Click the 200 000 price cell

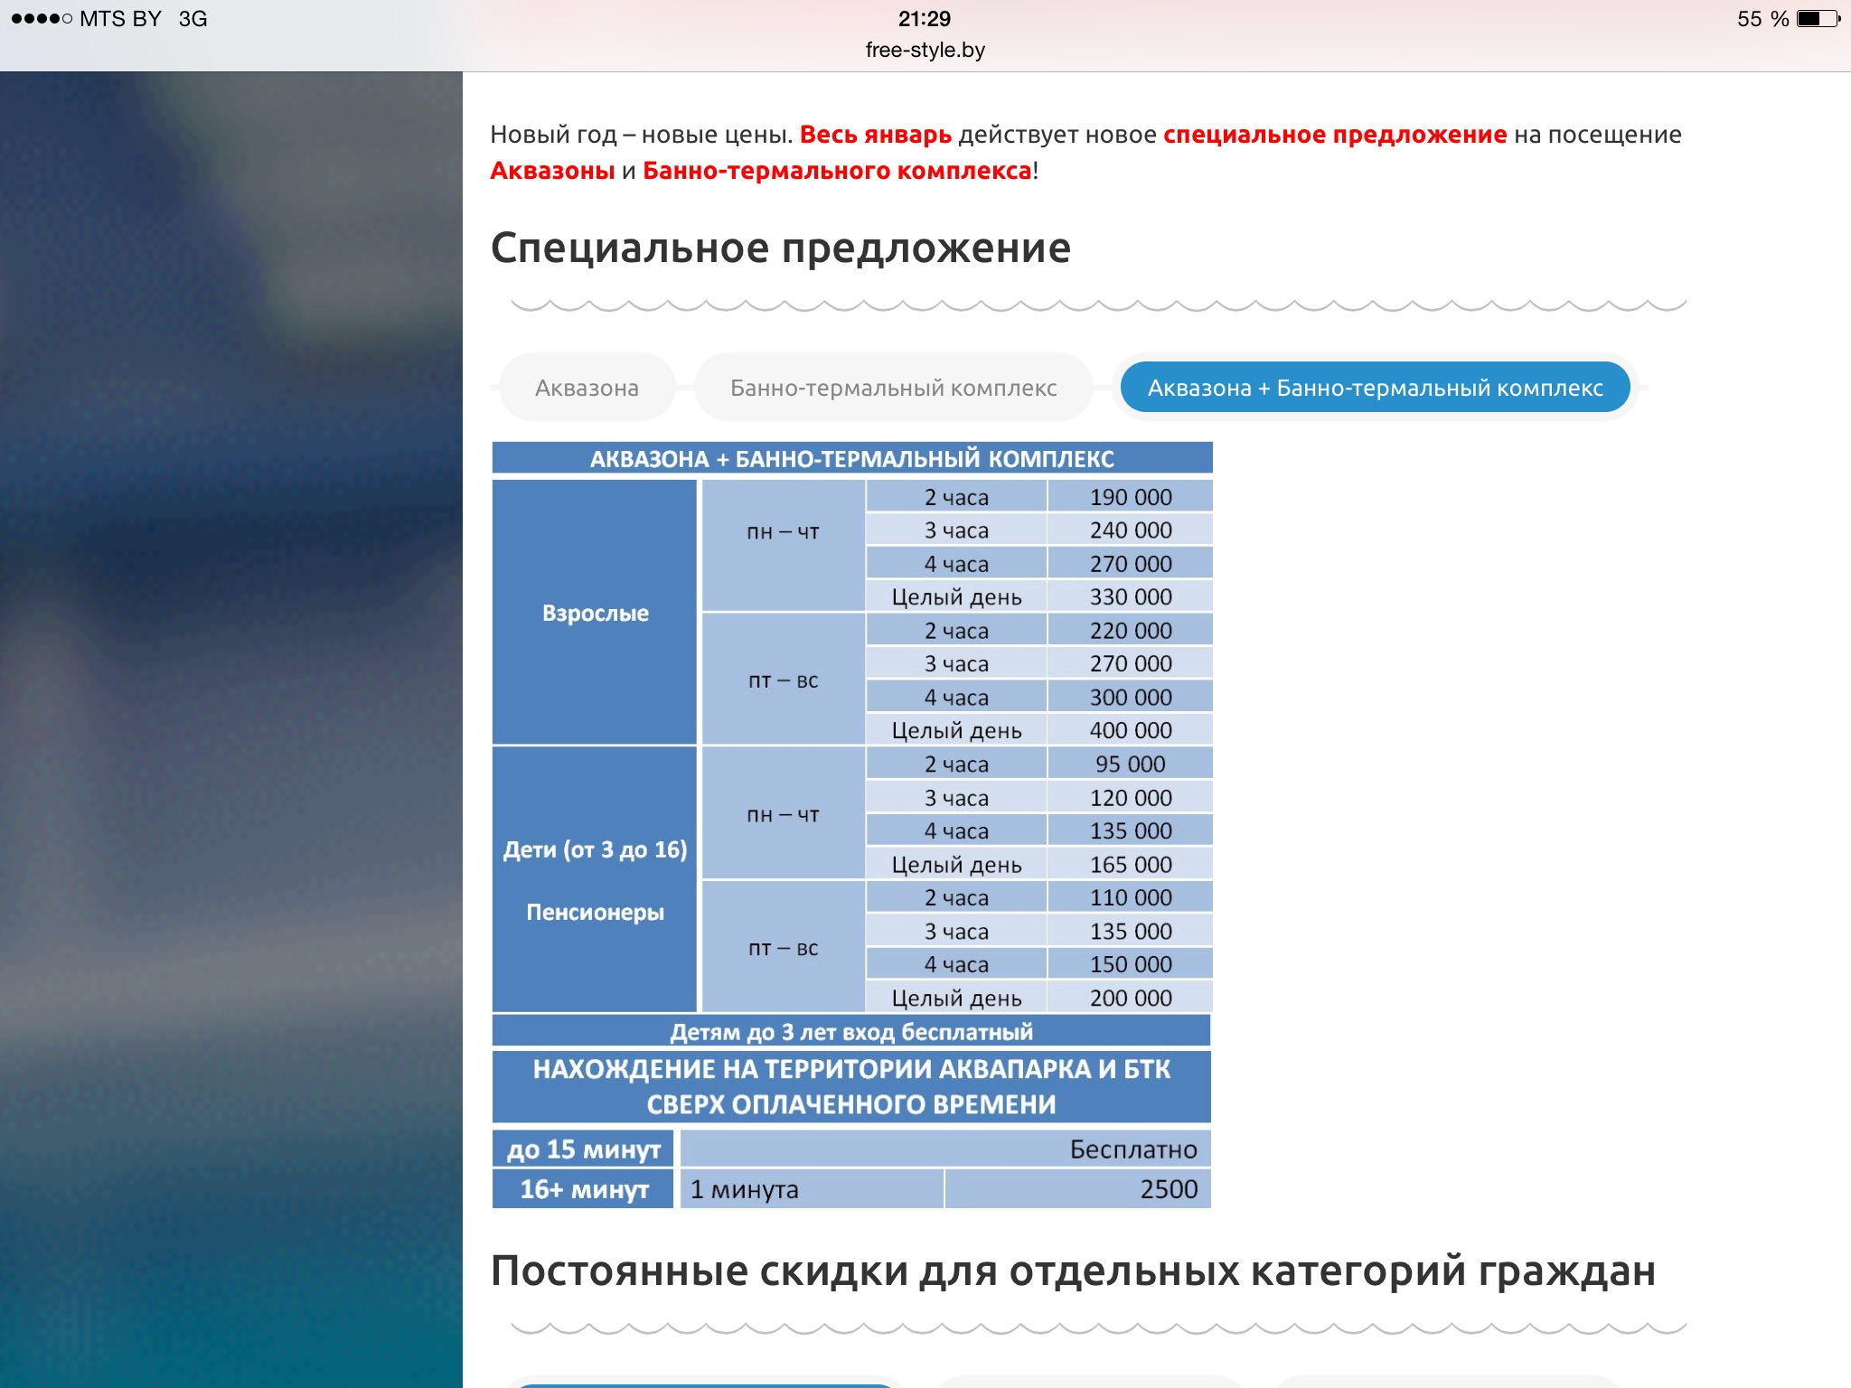(1130, 999)
